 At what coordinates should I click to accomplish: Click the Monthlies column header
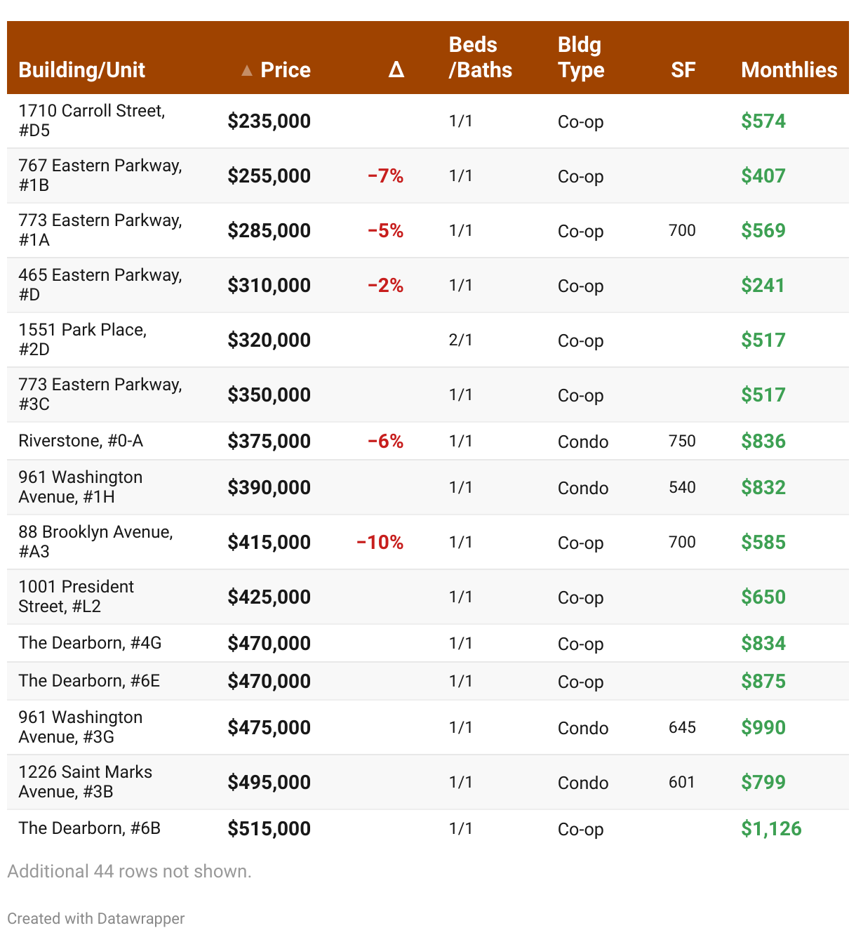point(789,70)
